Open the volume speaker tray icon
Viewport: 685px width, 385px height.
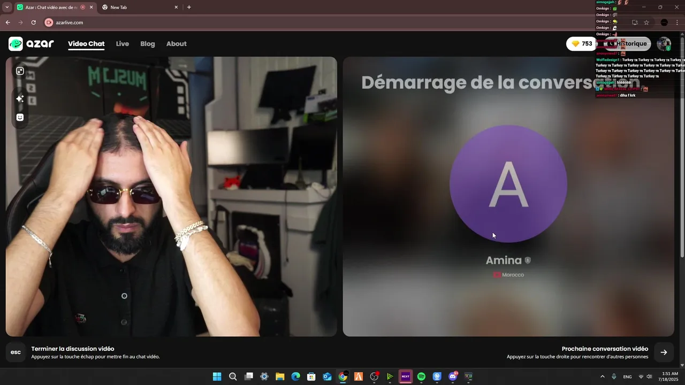(649, 376)
